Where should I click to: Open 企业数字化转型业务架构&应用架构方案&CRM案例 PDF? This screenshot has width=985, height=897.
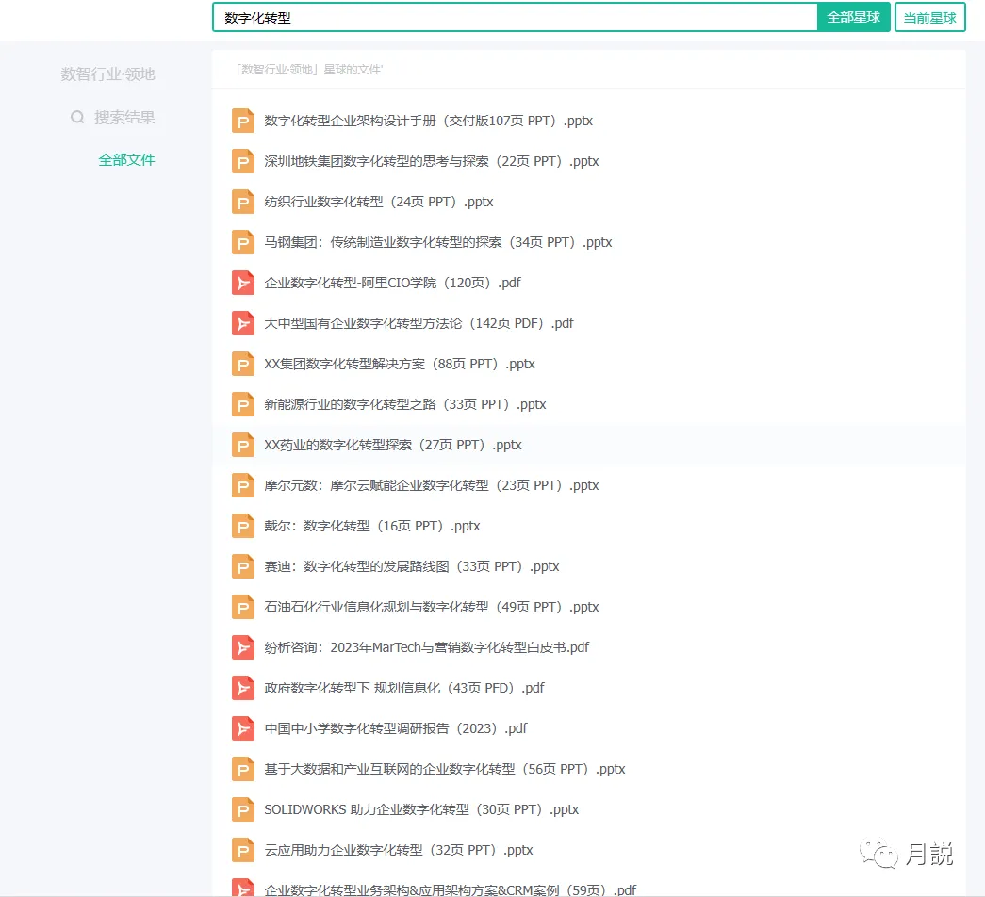click(451, 890)
